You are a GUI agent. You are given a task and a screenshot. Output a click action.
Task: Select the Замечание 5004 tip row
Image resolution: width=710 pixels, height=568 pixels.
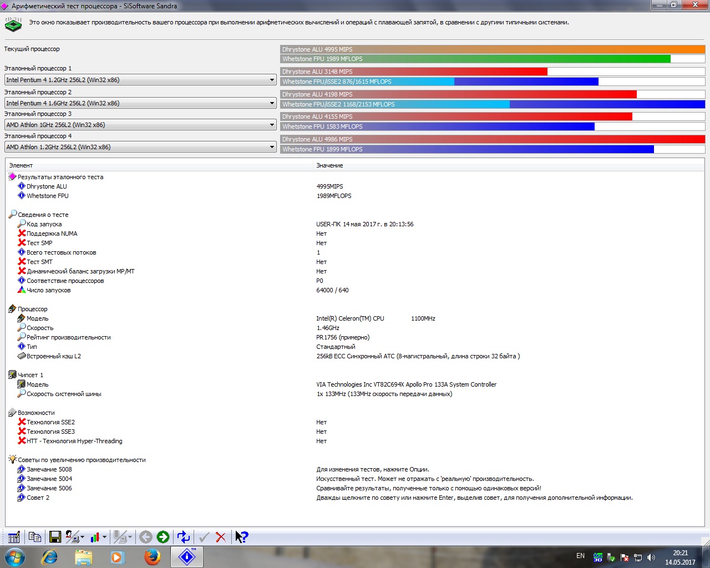click(49, 479)
